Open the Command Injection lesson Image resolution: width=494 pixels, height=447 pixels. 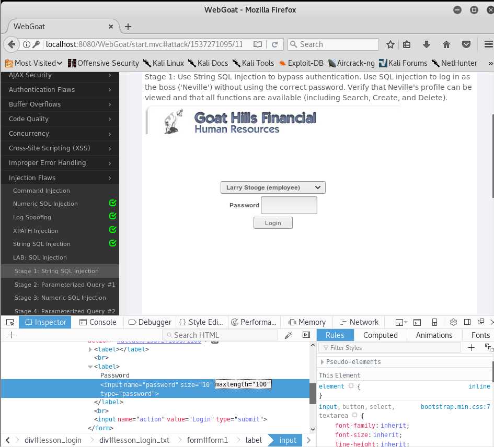(41, 191)
